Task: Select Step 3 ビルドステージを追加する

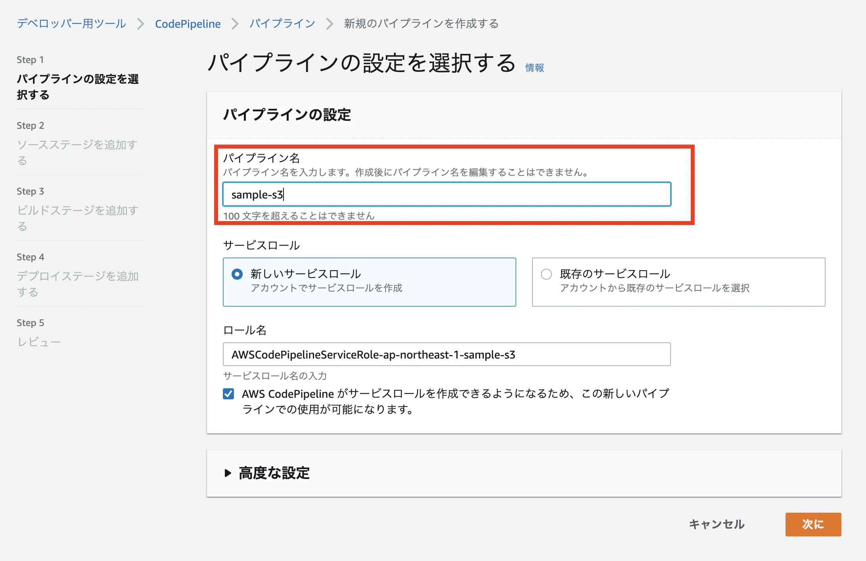Action: click(x=78, y=218)
